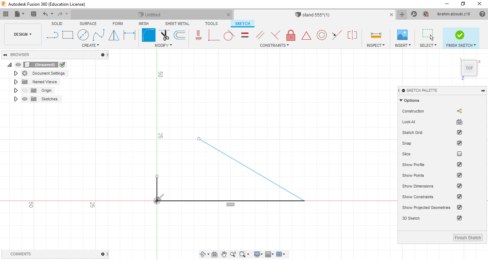Select the Fit Point Spline tool
This screenshot has height=260, width=488.
(99, 35)
